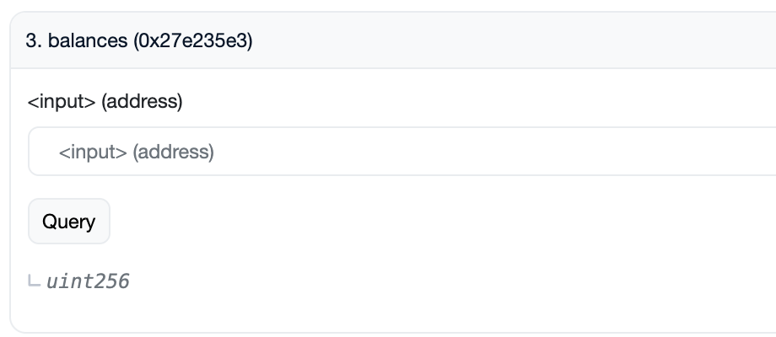Click the "3." index number in header
776x337 pixels.
tap(34, 41)
